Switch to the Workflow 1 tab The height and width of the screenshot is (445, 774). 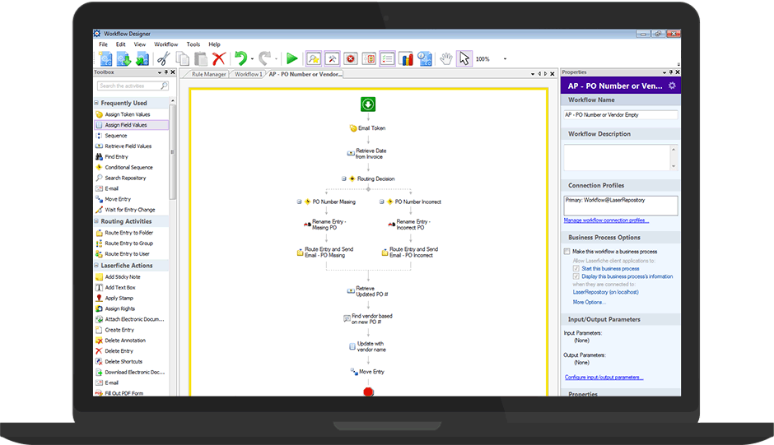(x=249, y=75)
